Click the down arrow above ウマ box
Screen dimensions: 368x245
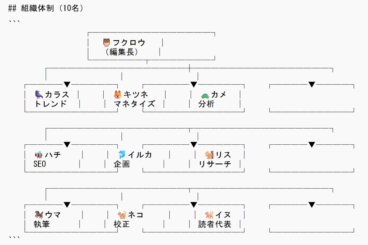coord(67,205)
